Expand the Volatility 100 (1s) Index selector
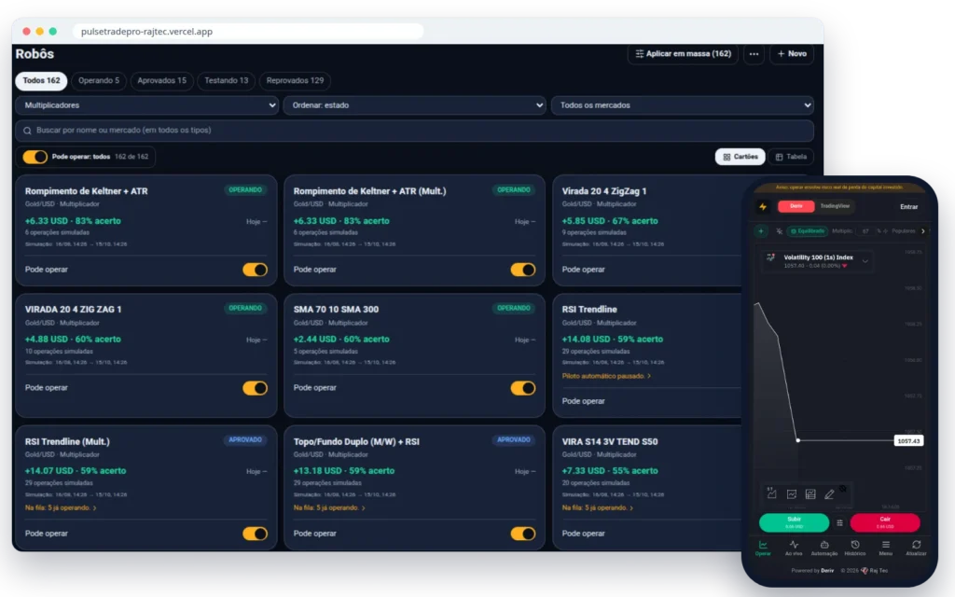This screenshot has width=955, height=597. [x=865, y=261]
